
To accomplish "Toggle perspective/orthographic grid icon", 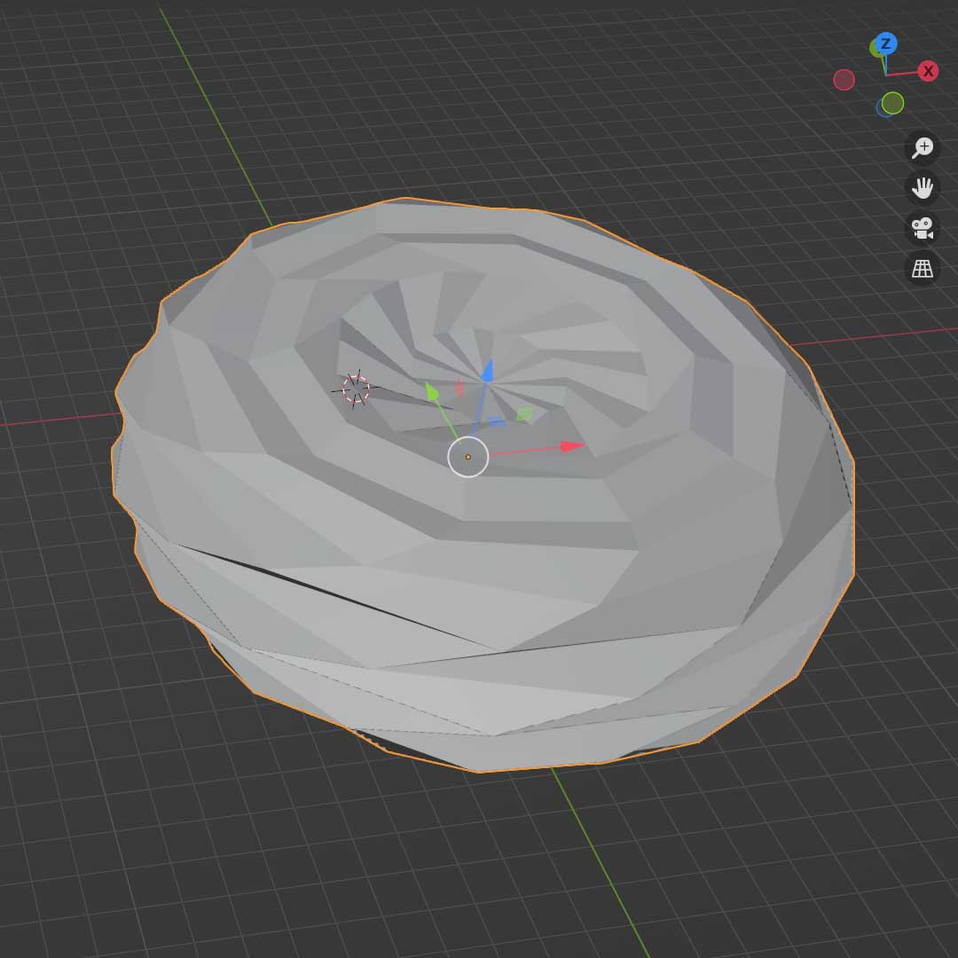I will coord(923,268).
